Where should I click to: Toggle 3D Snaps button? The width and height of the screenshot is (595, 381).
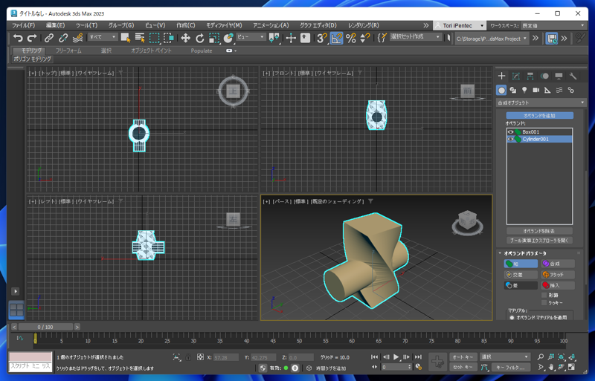322,38
